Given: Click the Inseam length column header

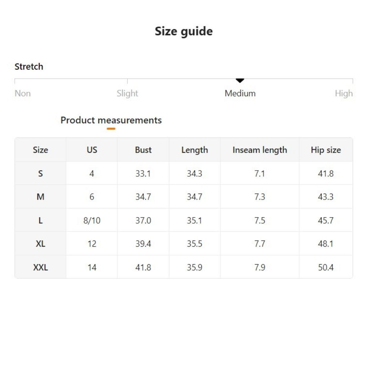Looking at the screenshot, I should (x=260, y=150).
